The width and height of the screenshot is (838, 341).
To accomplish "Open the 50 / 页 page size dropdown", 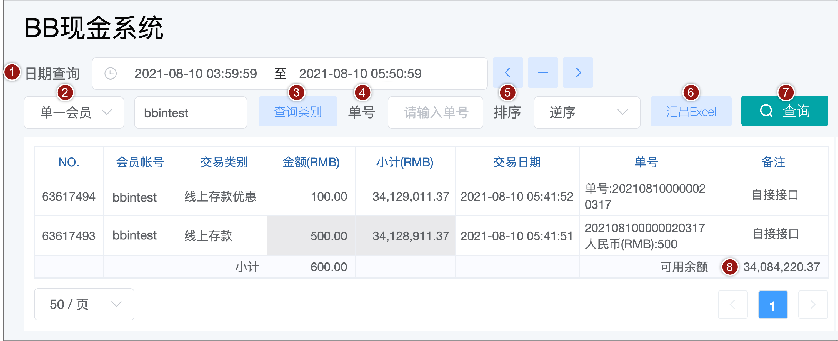I will click(84, 304).
